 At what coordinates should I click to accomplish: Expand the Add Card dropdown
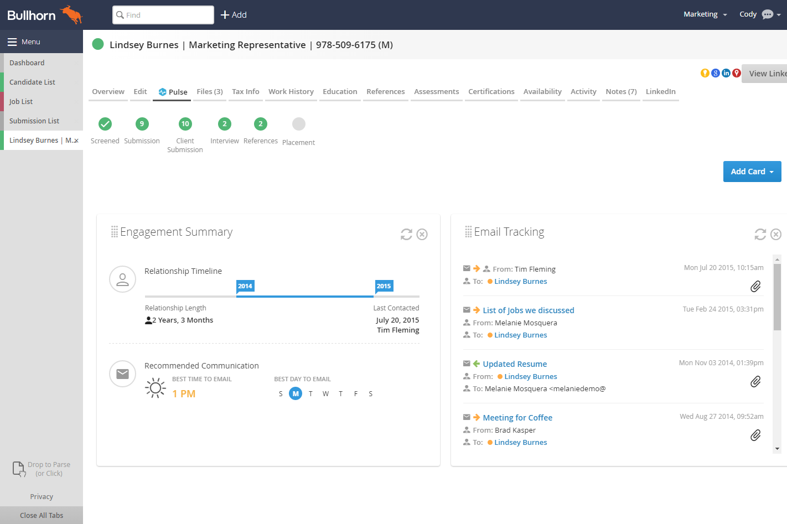[752, 172]
